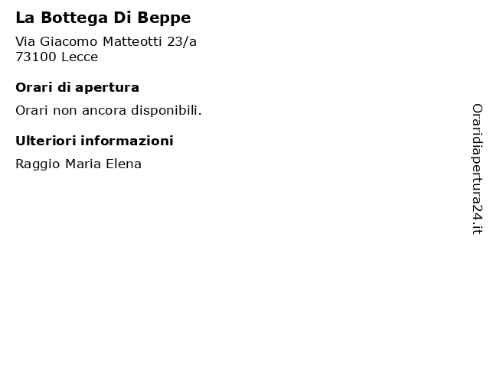
Task: Click the name "Giacomo" in the address
Action: coord(69,41)
